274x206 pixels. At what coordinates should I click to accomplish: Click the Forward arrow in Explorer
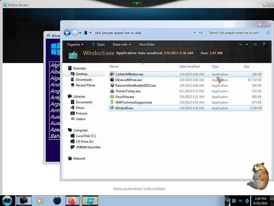[x=75, y=33]
